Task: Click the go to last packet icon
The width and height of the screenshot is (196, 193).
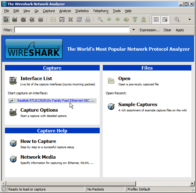Action: pyautogui.click(x=143, y=19)
